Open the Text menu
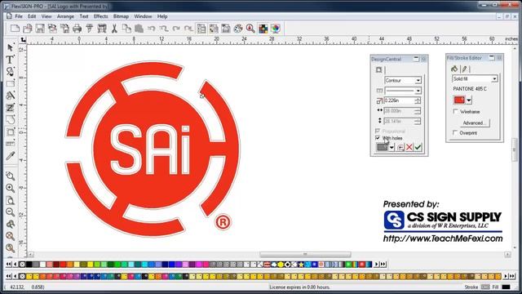This screenshot has height=294, width=522. [x=84, y=16]
